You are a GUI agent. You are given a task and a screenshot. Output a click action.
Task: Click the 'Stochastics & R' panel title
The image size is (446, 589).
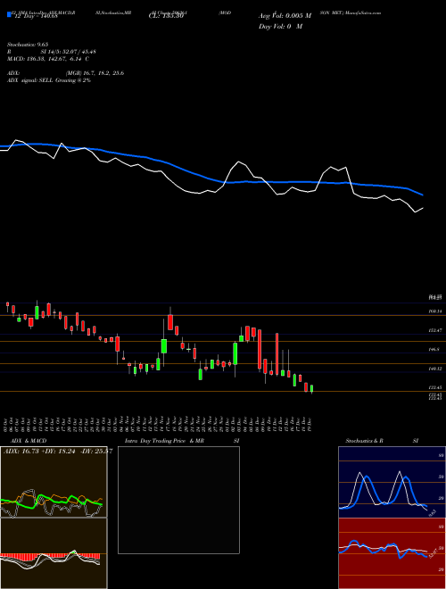tap(364, 441)
